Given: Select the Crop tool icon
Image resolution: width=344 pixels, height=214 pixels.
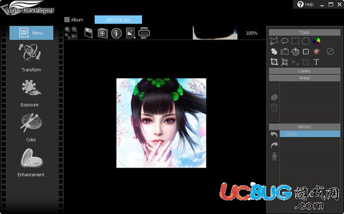Looking at the screenshot, I should click(x=274, y=62).
